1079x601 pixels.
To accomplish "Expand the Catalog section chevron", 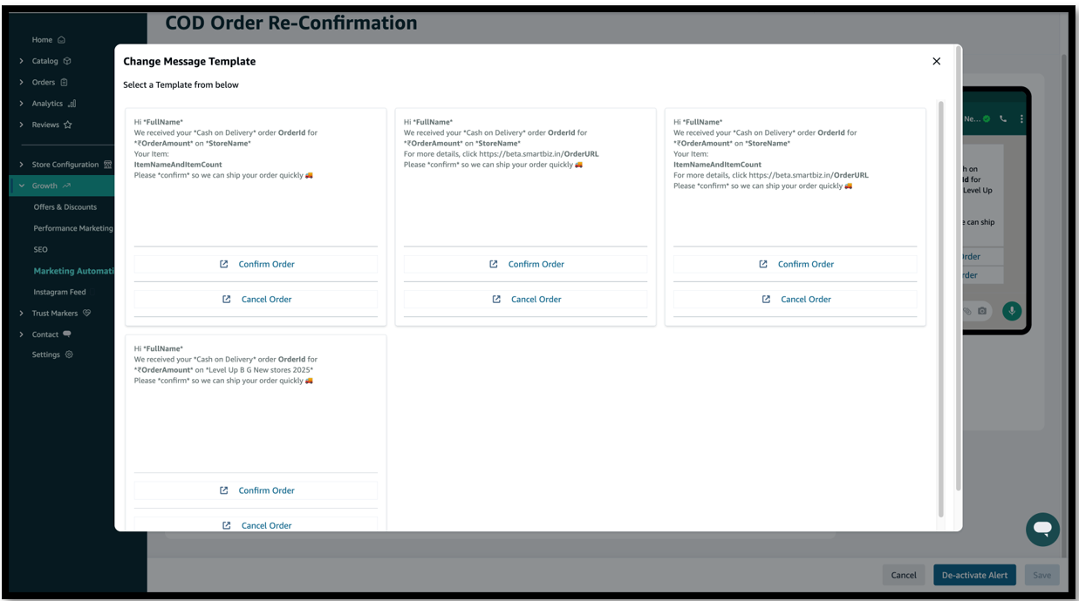I will click(x=22, y=61).
